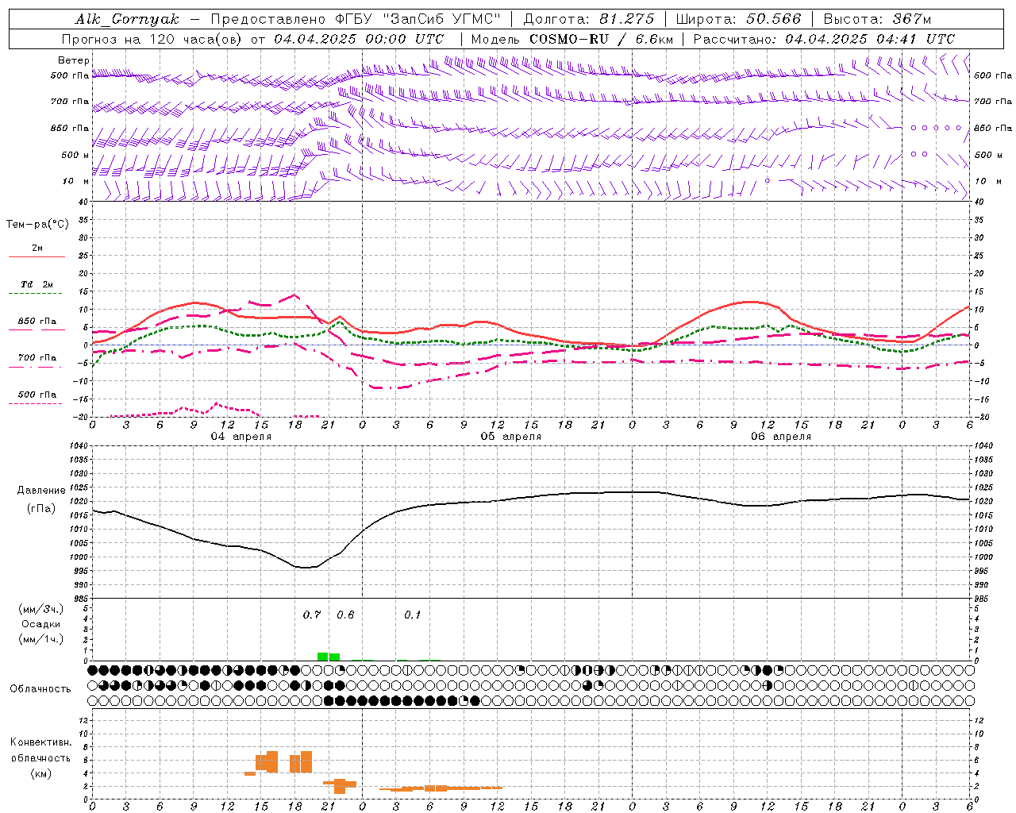Click the latitude value 50.566
Image resolution: width=1016 pixels, height=813 pixels.
(774, 19)
